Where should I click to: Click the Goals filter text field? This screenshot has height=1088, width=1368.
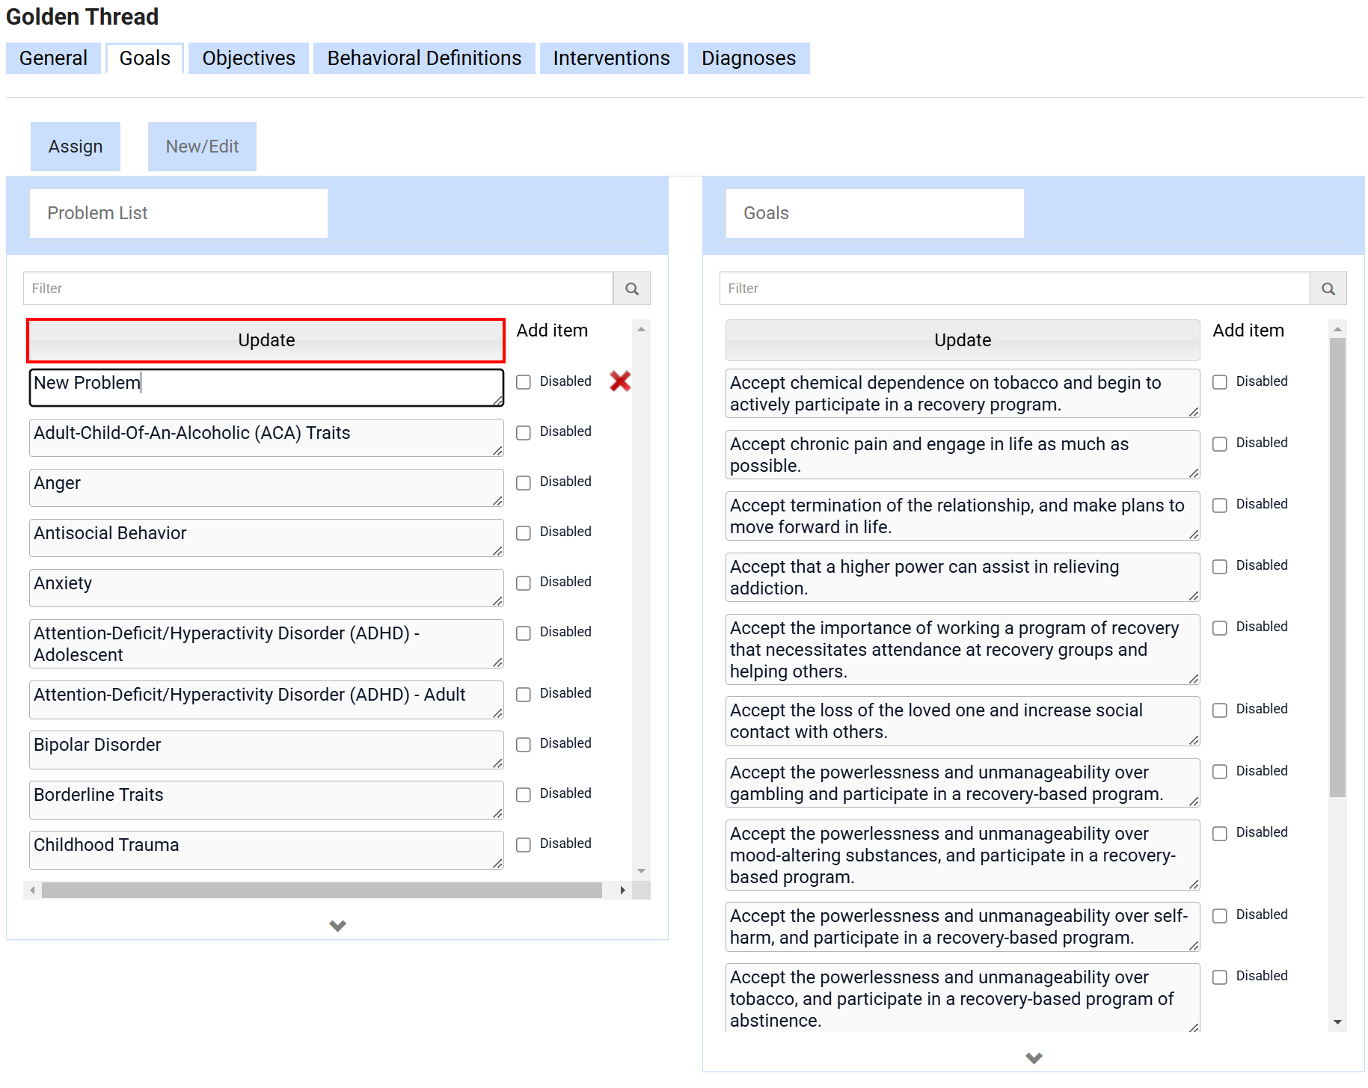[1013, 289]
